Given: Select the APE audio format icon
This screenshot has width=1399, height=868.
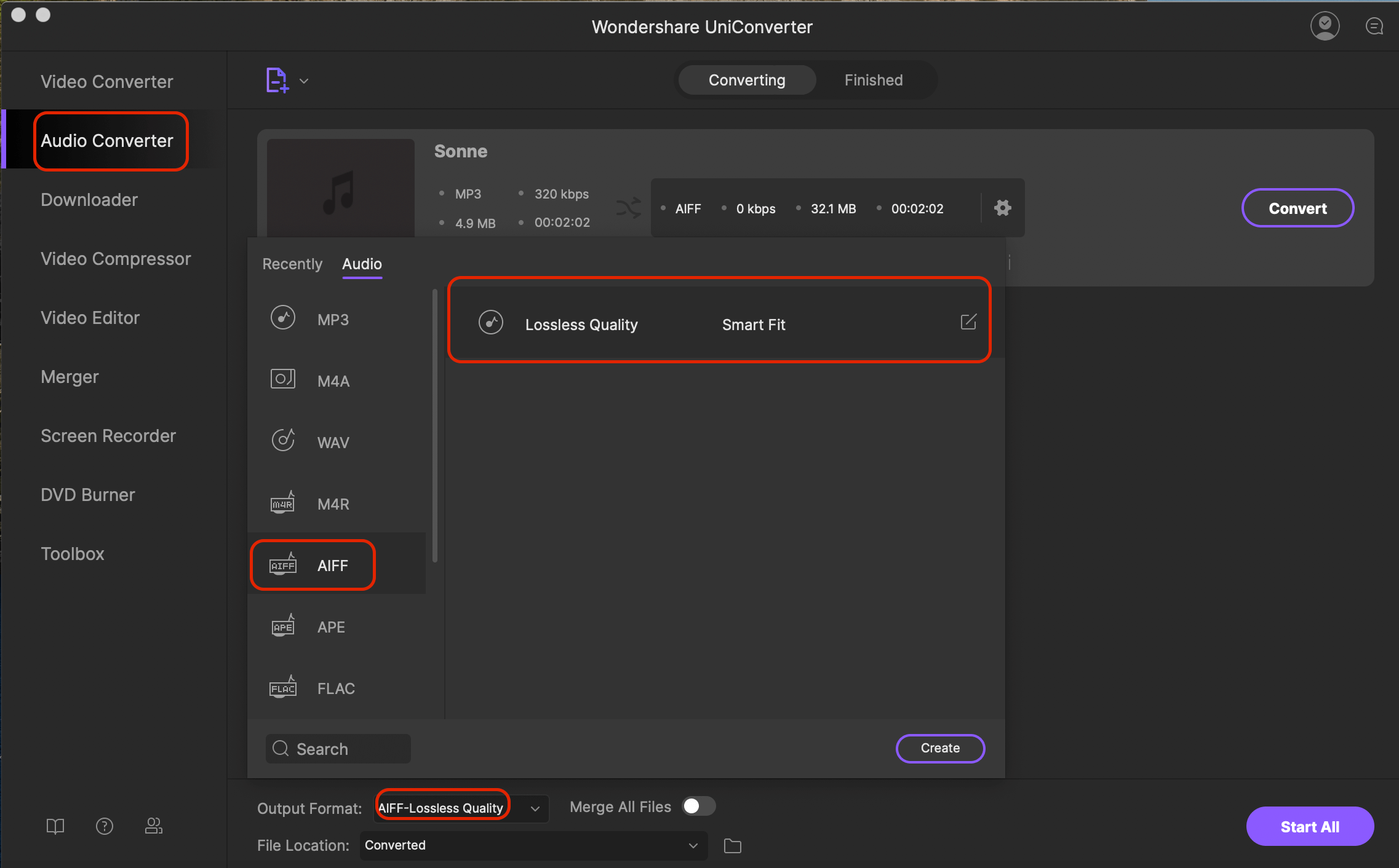Looking at the screenshot, I should [x=283, y=626].
